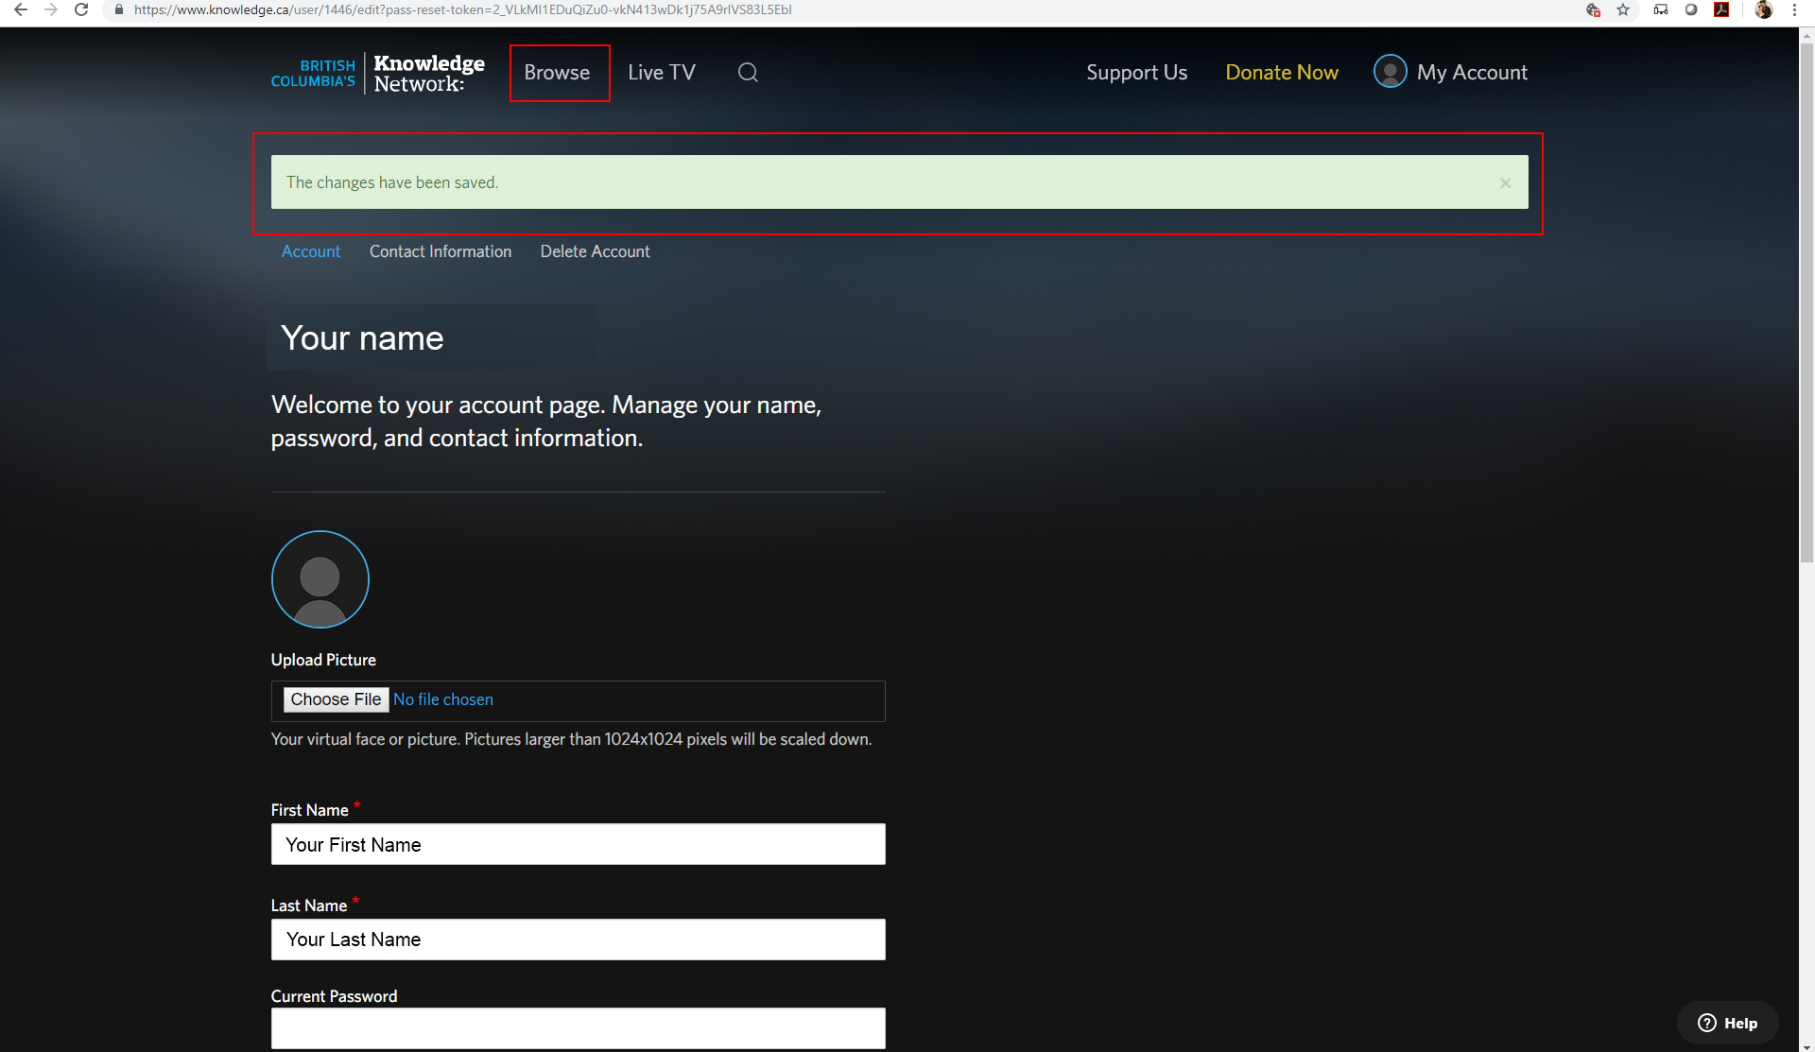Click the grey circle extension icon
Viewport: 1815px width, 1052px height.
(x=1691, y=9)
